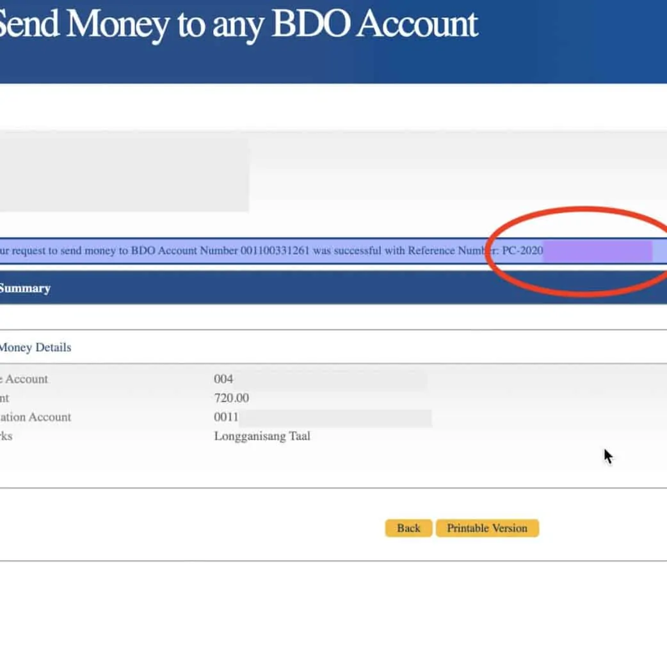667x667 pixels.
Task: Click the masked area beside 004
Action: [x=331, y=379]
